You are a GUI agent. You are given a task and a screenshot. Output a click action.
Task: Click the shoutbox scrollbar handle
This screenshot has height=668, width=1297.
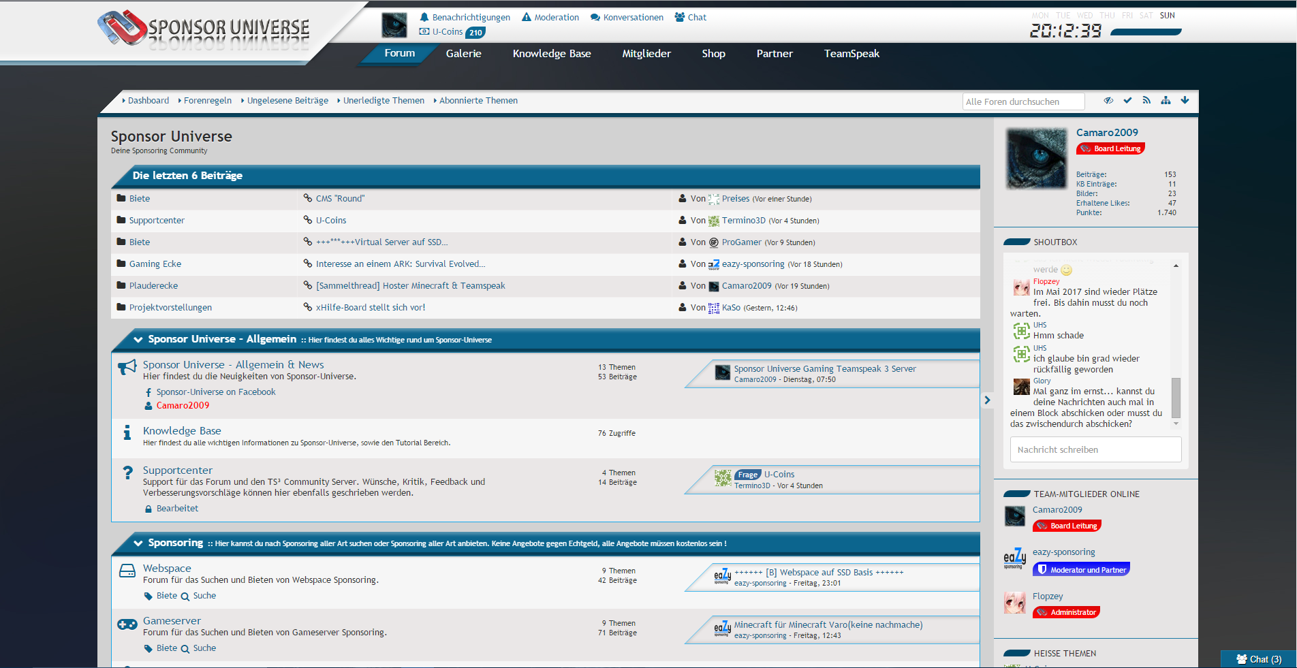[1176, 398]
